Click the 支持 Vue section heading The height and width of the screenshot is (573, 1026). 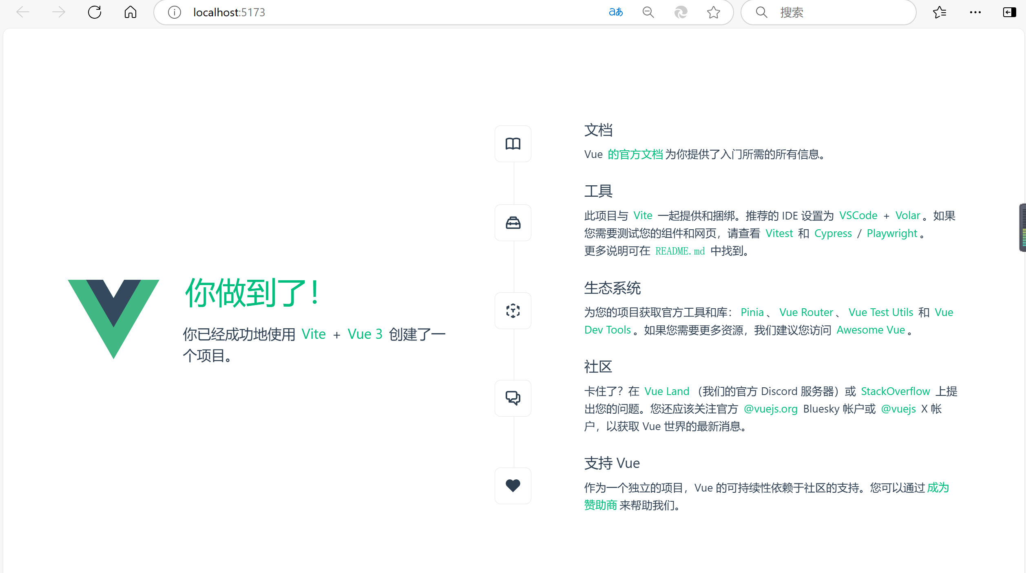point(612,463)
